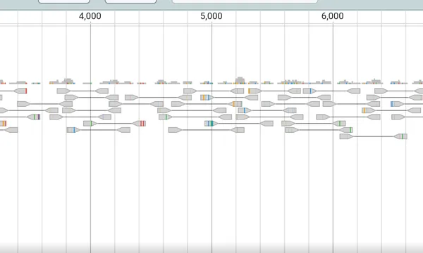Select bottom-most read with green mismatch mark
Image resolution: width=423 pixels, height=253 pixels.
pyautogui.click(x=400, y=136)
